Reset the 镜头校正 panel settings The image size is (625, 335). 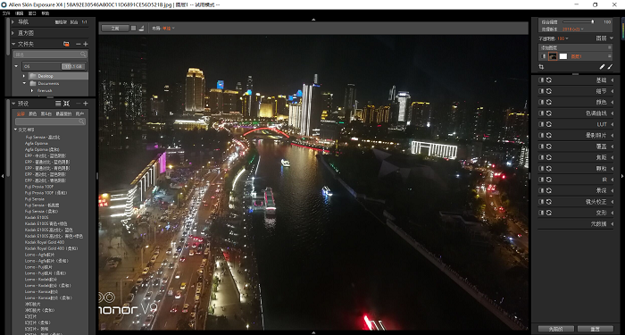(549, 202)
